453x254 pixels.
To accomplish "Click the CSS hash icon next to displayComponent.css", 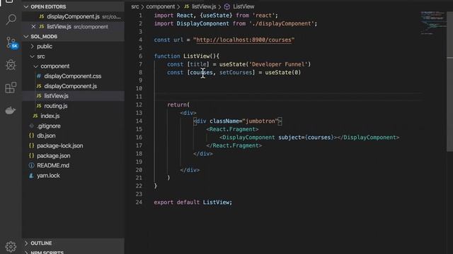I will [39, 76].
